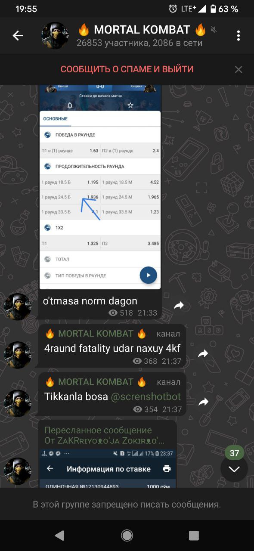The image size is (254, 551).
Task: Forward the 'o'tmasa norm dagon' message
Action: tap(179, 305)
